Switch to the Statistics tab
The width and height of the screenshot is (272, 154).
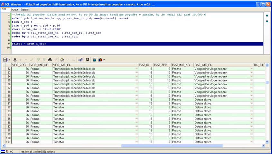25,10
